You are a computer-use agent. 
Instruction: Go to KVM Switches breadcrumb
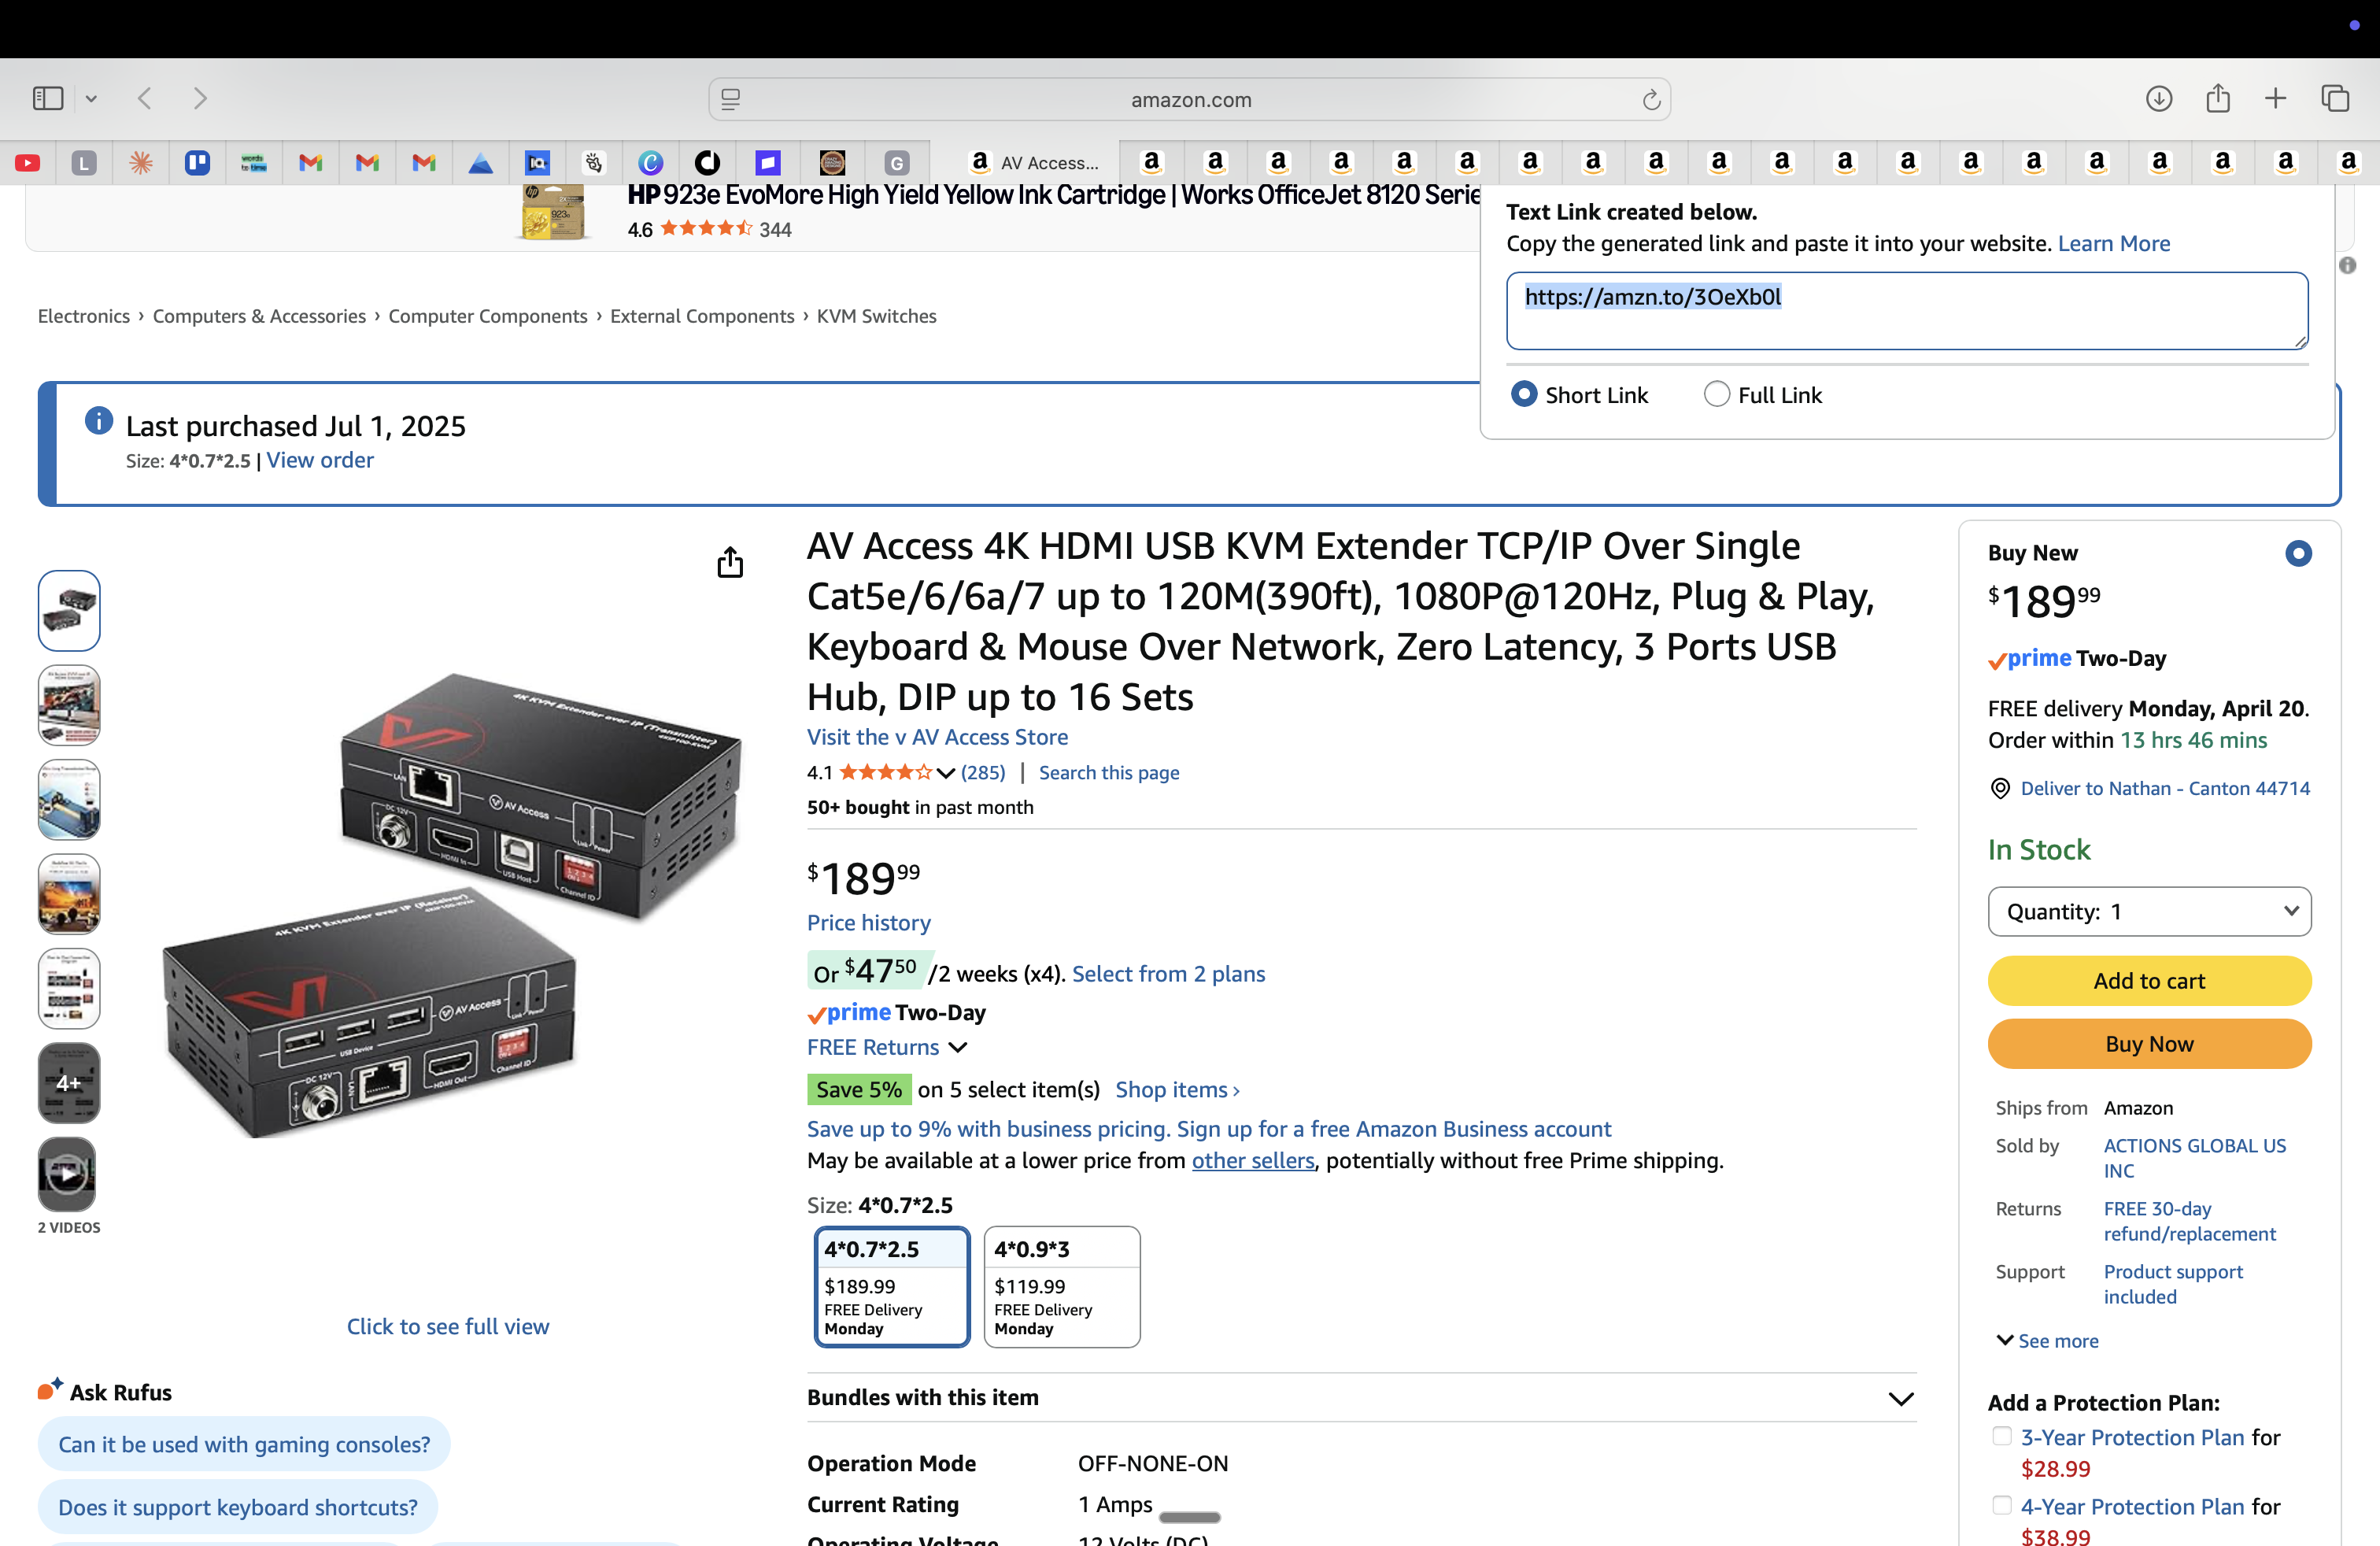click(876, 316)
